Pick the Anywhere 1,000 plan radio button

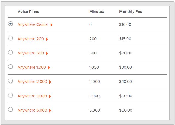pos(10,66)
